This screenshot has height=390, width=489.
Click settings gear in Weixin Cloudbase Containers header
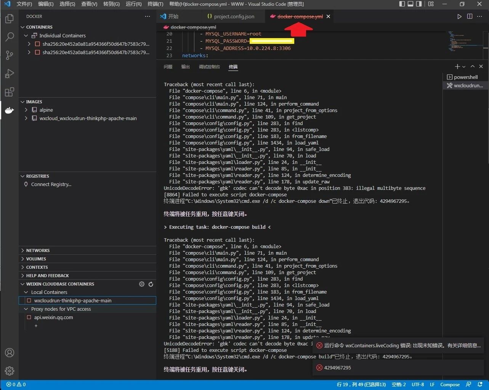pos(142,284)
